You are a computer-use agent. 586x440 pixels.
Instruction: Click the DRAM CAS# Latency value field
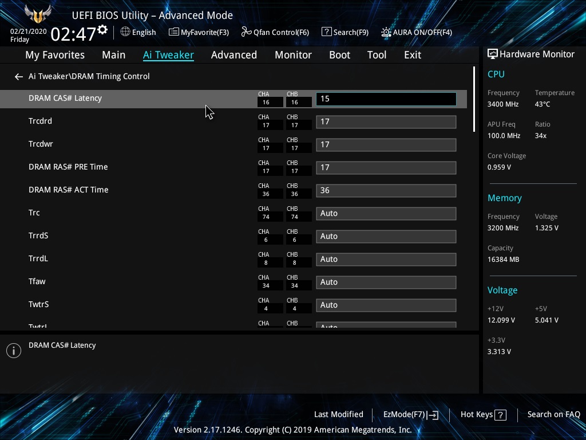point(386,99)
